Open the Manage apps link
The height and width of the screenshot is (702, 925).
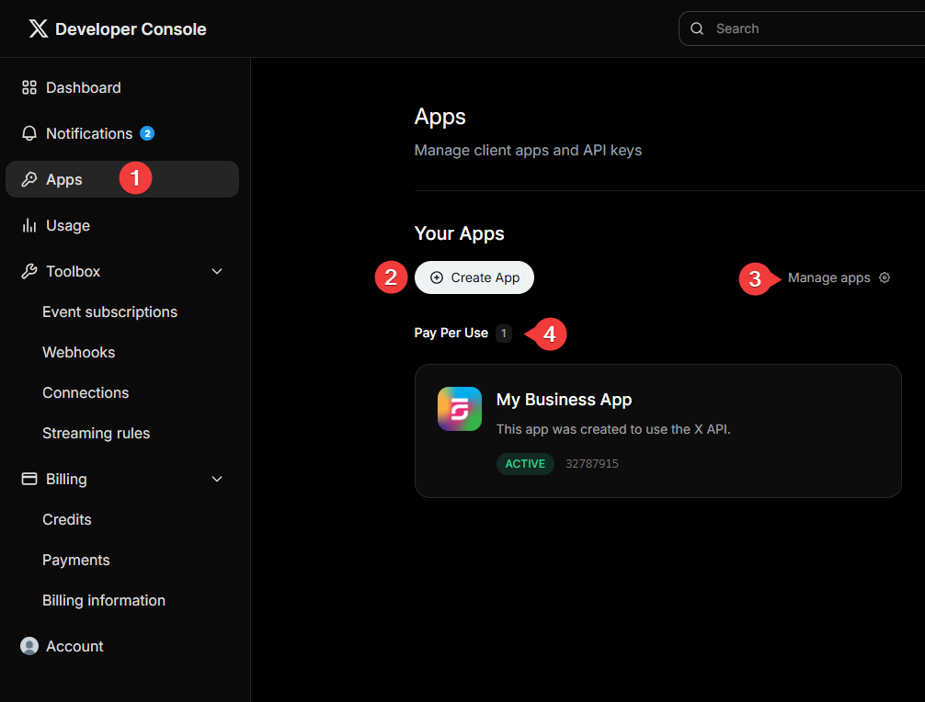point(828,277)
